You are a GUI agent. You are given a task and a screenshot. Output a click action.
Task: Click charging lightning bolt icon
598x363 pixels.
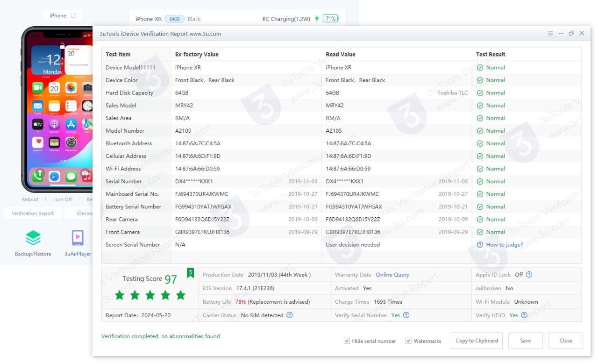tap(317, 19)
